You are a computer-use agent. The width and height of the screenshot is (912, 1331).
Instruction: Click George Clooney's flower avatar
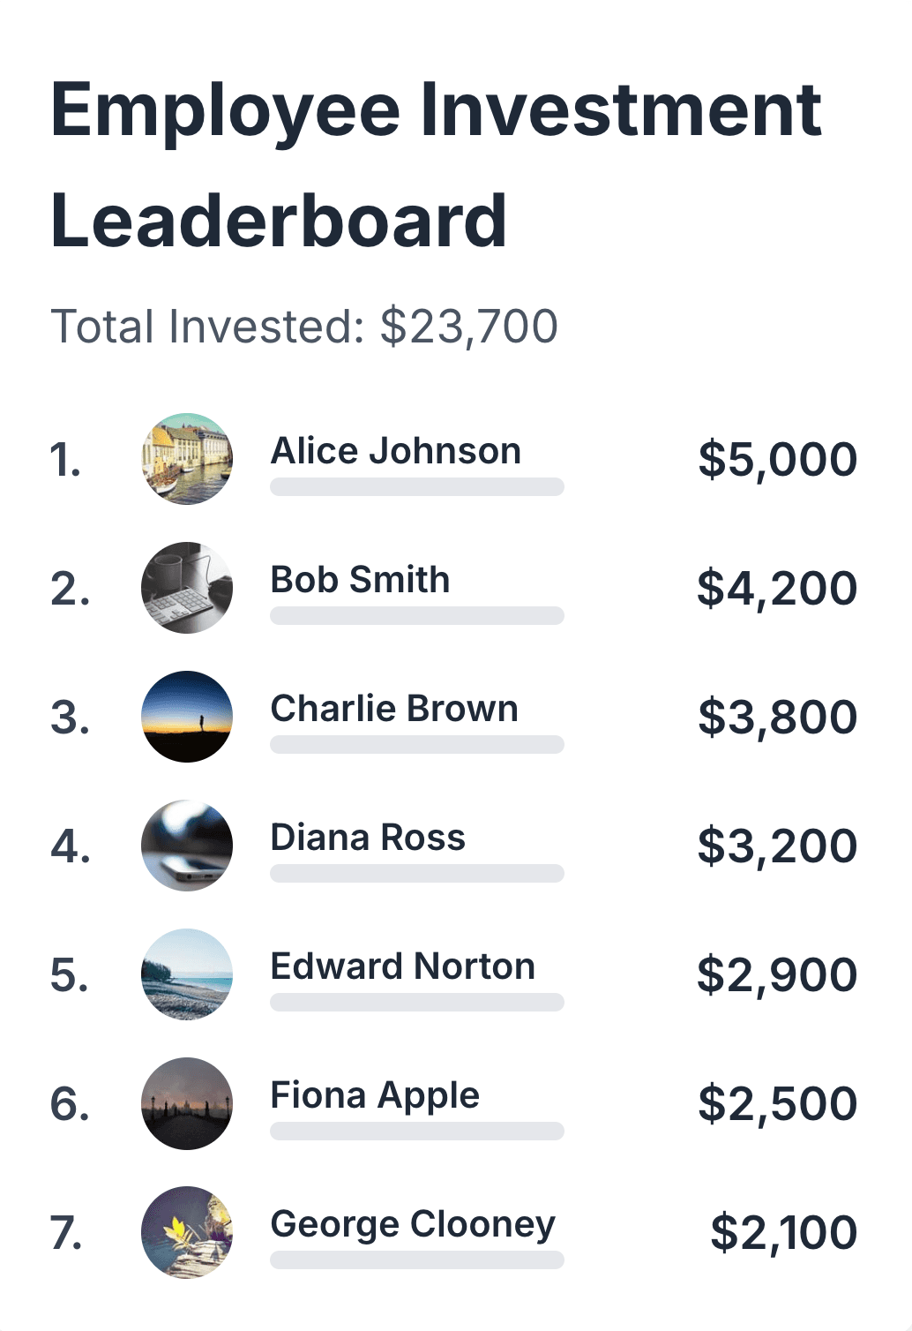click(187, 1232)
